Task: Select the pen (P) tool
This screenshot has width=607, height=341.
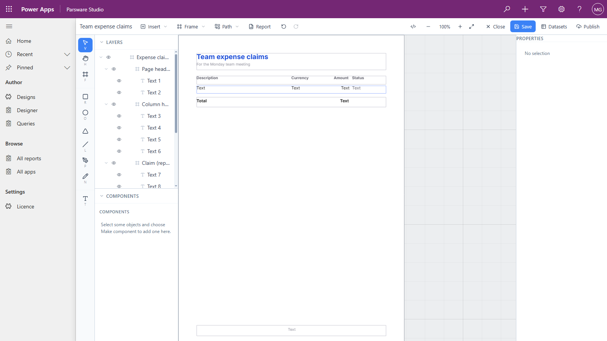Action: pos(85,162)
